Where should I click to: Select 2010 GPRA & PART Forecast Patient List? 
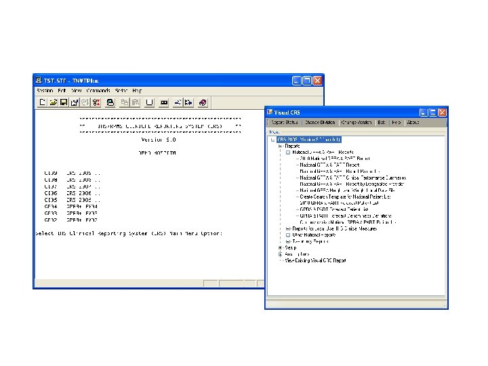340,203
